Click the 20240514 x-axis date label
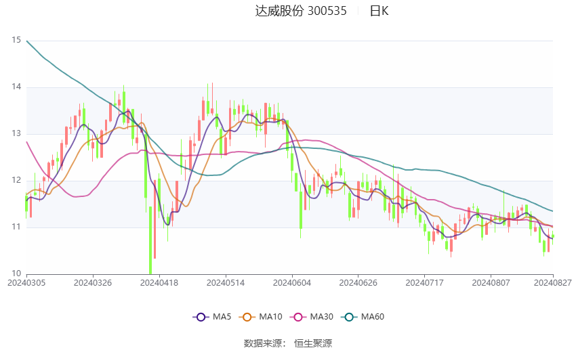 226,283
